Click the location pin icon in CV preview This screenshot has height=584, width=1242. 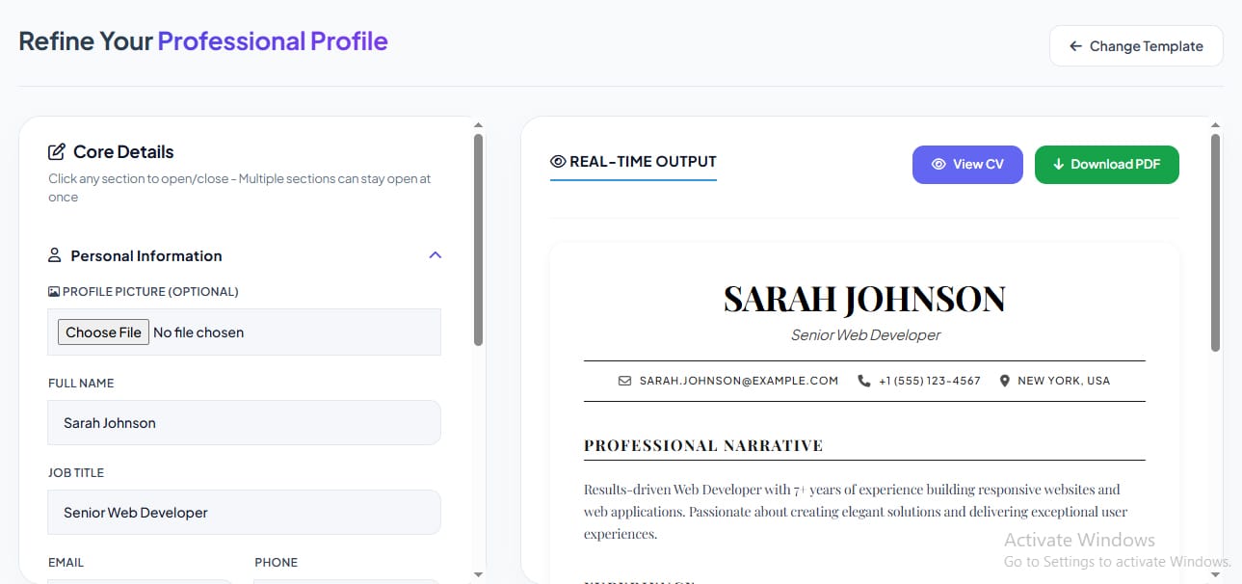coord(1005,381)
